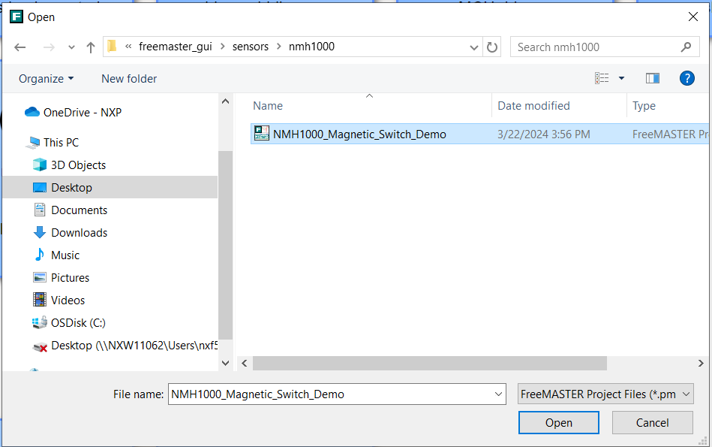Click the Forward navigation arrow
The image size is (712, 447).
click(49, 47)
